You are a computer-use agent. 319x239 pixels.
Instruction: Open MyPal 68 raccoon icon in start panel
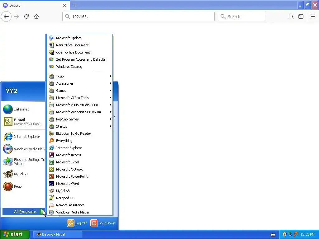coord(8,174)
